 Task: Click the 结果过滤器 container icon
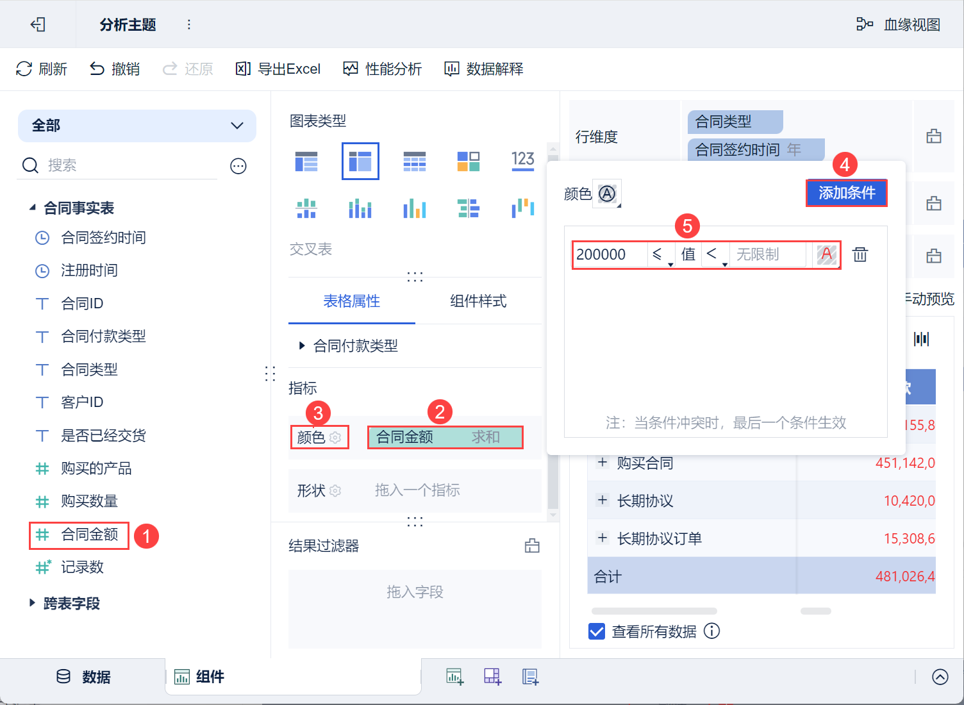(532, 546)
